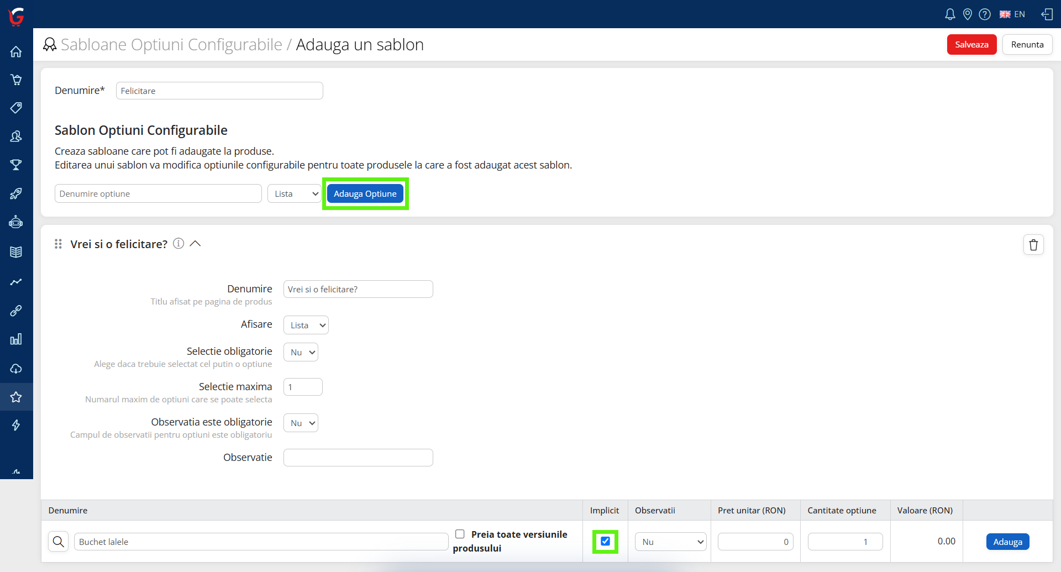
Task: Grab the drag handle of the option
Action: point(58,244)
